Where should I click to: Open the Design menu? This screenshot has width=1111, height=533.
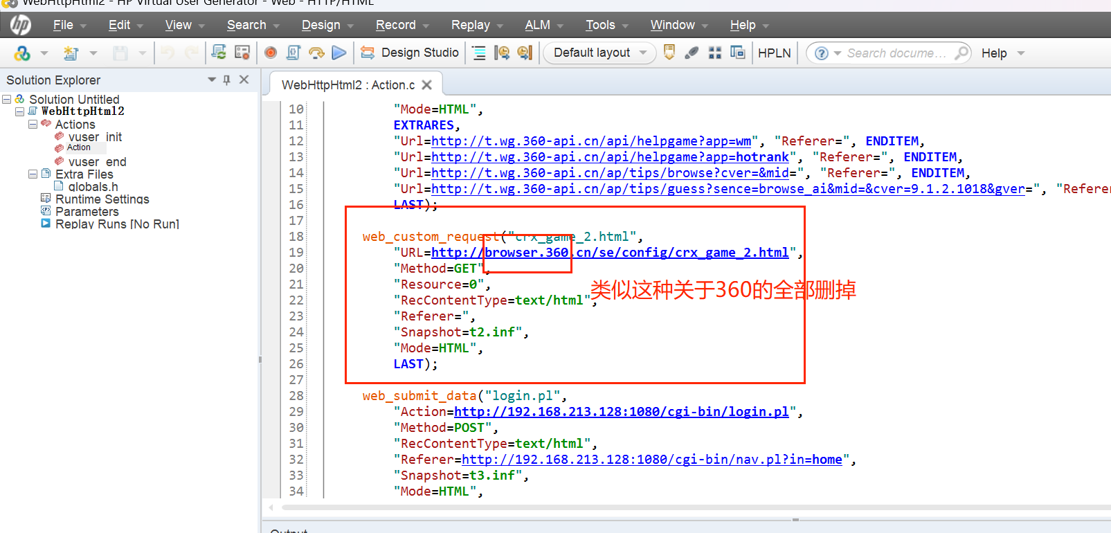tap(327, 25)
